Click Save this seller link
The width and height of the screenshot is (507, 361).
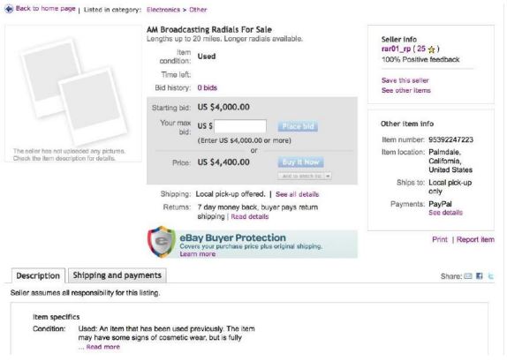[405, 80]
